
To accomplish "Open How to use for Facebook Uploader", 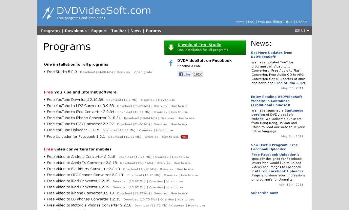I will 170,137.
